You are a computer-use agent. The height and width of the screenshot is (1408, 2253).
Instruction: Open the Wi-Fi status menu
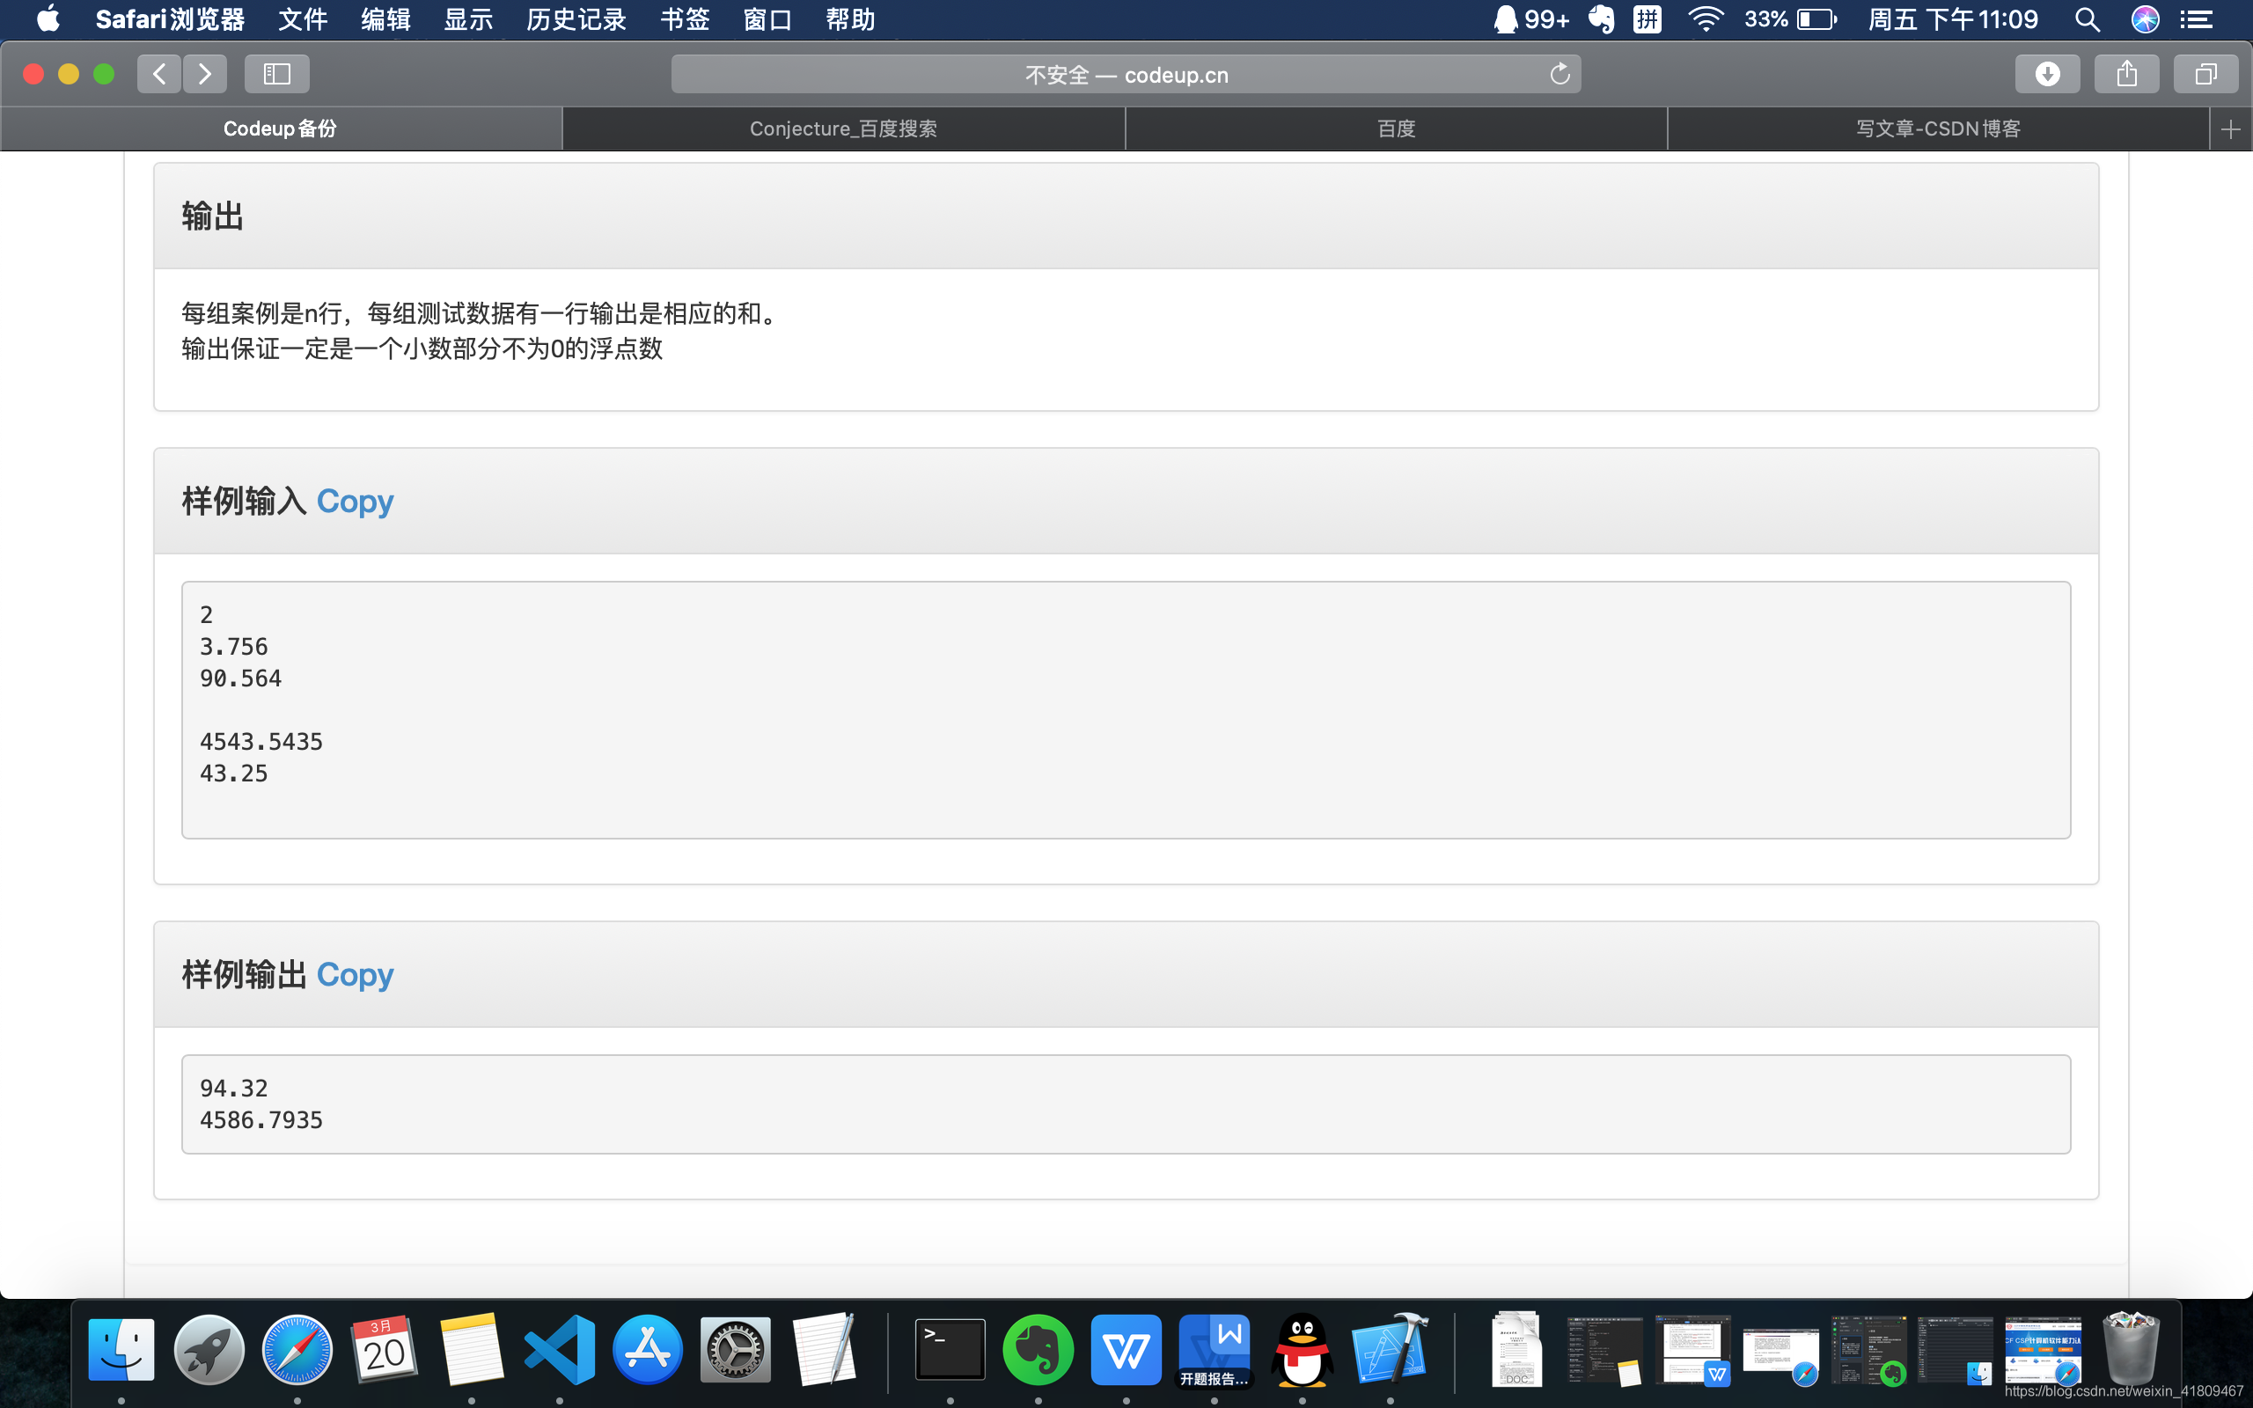(1706, 18)
